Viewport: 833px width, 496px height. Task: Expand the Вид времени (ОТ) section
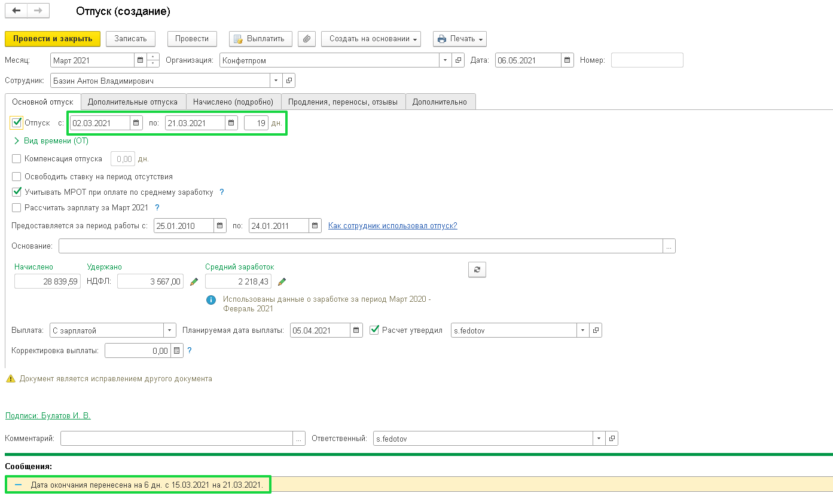tap(16, 141)
